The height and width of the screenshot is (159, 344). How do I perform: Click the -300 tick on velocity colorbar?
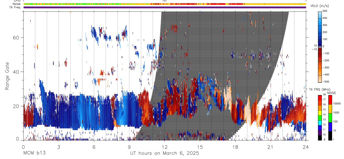click(x=326, y=68)
